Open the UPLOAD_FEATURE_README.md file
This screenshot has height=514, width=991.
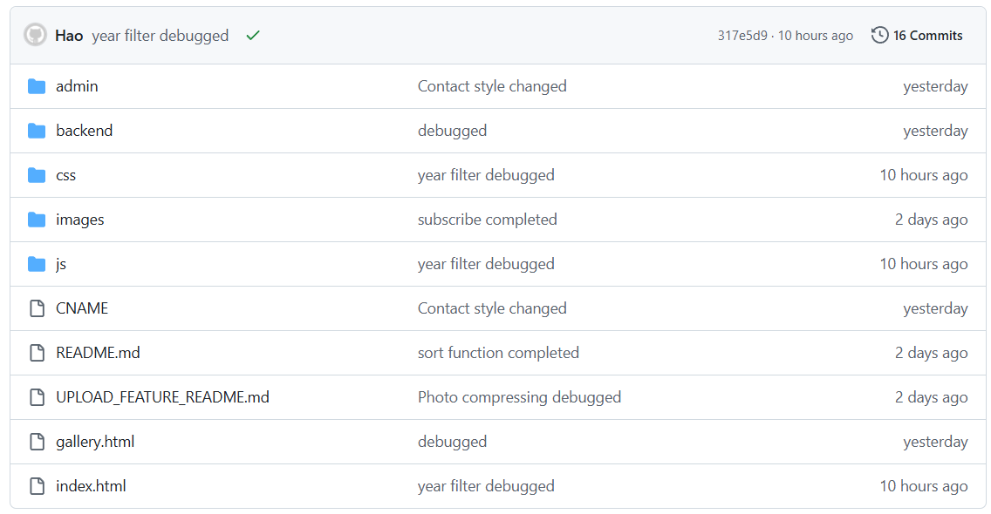162,397
